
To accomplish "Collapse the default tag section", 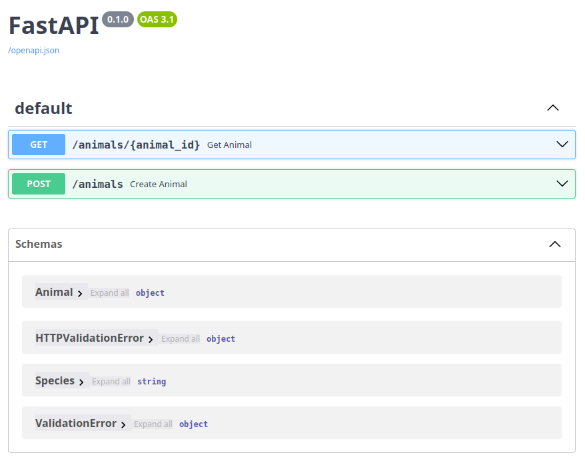I will click(552, 107).
